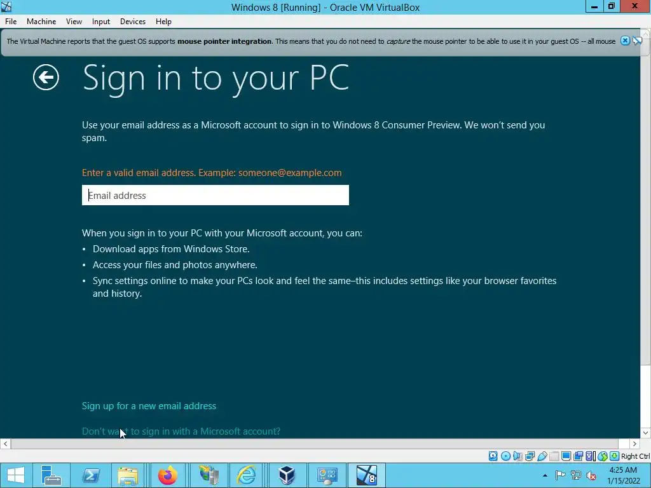Click the hard disk activity indicator in the VirtualBox status bar

(493, 456)
